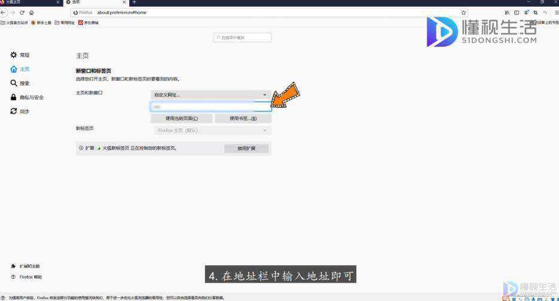Switch to the 火狐主页 tab

coord(29,2)
